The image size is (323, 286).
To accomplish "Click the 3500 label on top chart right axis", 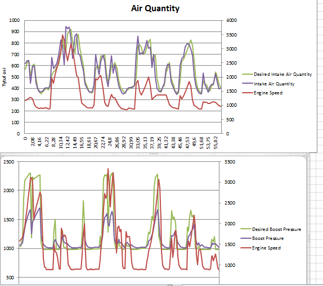I will click(x=231, y=35).
